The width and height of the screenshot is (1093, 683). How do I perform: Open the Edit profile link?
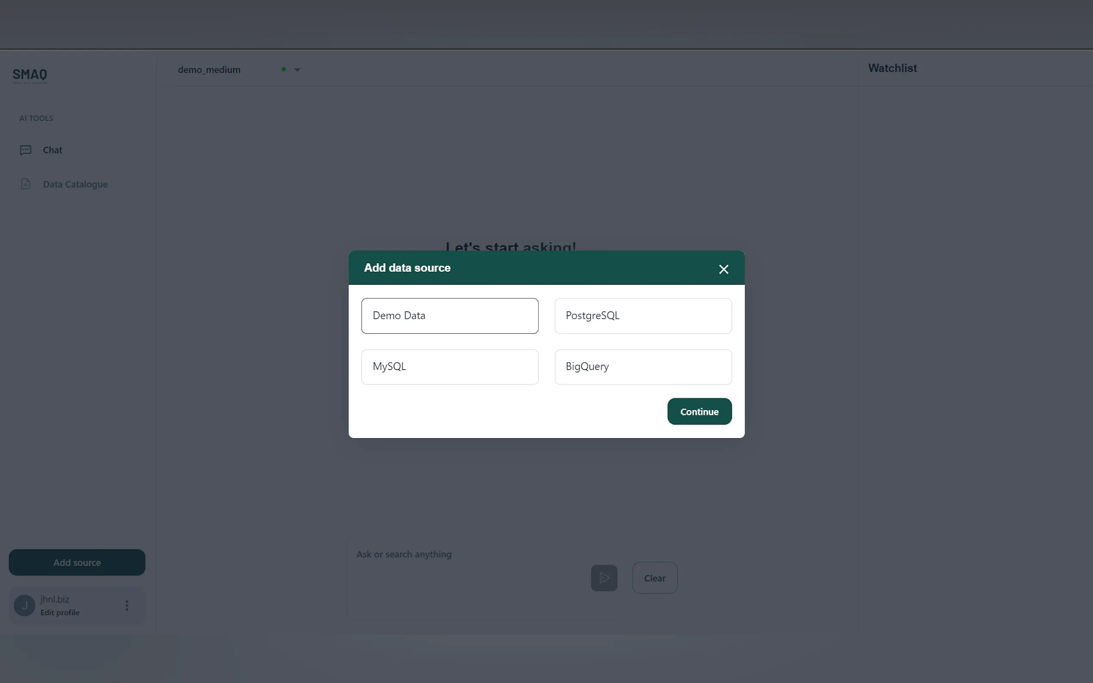click(60, 612)
